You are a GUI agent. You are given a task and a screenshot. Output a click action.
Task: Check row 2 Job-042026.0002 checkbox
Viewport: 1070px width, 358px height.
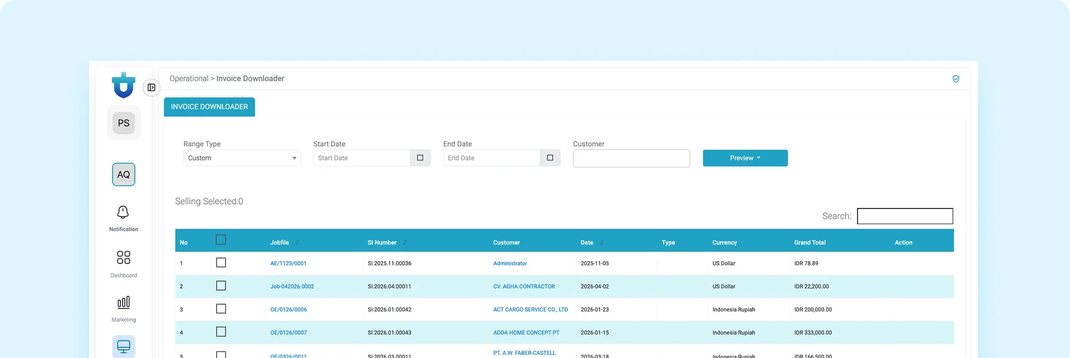[x=221, y=286]
